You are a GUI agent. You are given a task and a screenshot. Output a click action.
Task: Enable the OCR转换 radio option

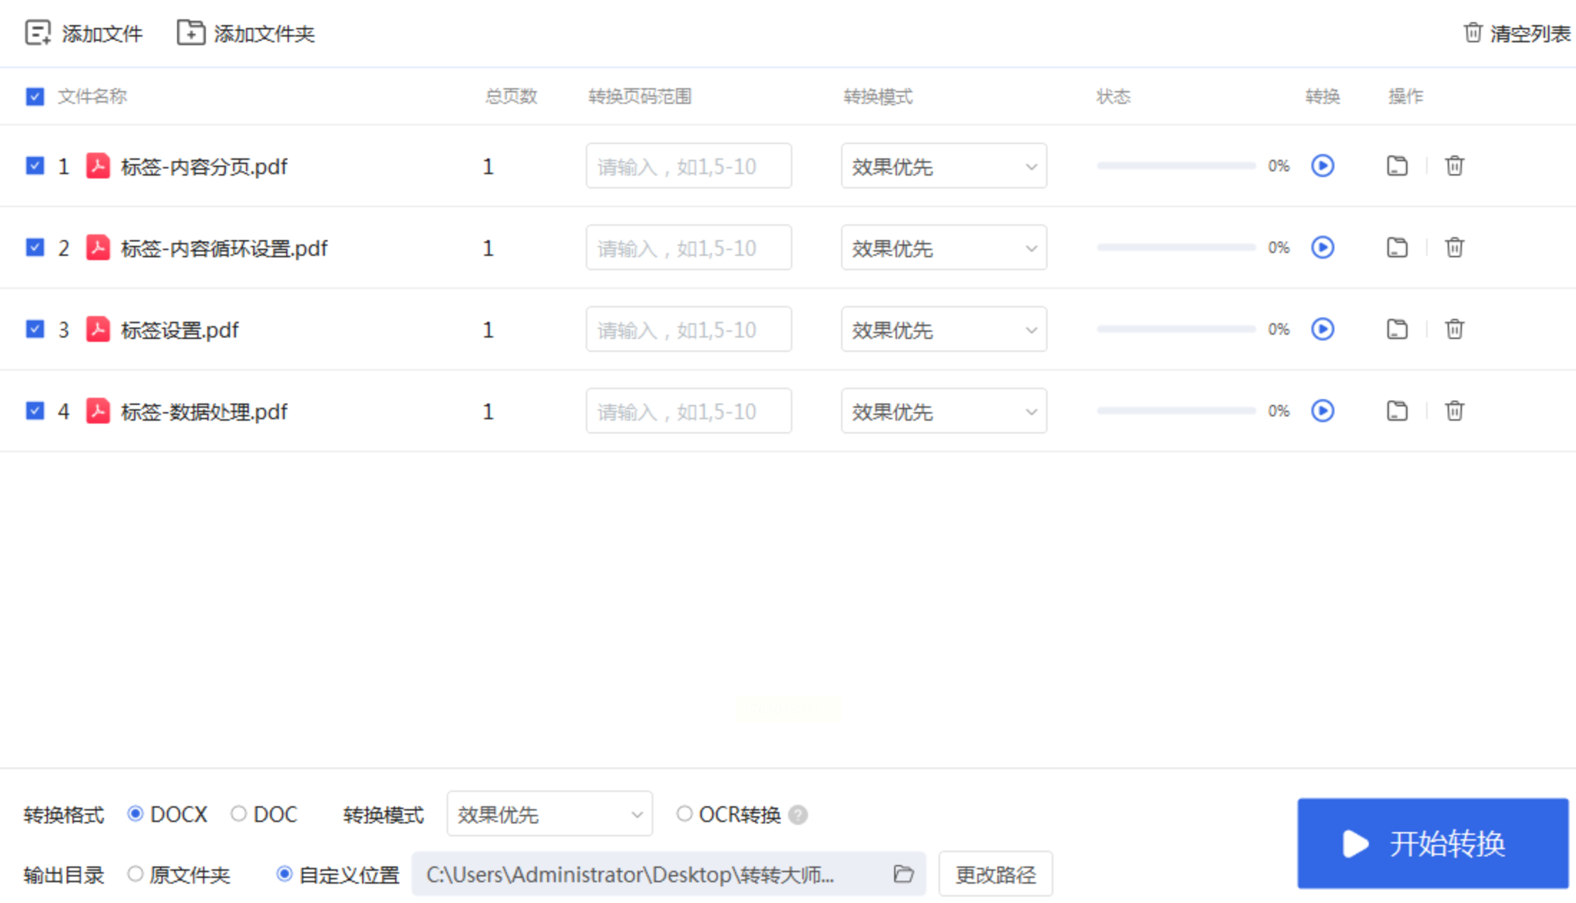coord(684,814)
